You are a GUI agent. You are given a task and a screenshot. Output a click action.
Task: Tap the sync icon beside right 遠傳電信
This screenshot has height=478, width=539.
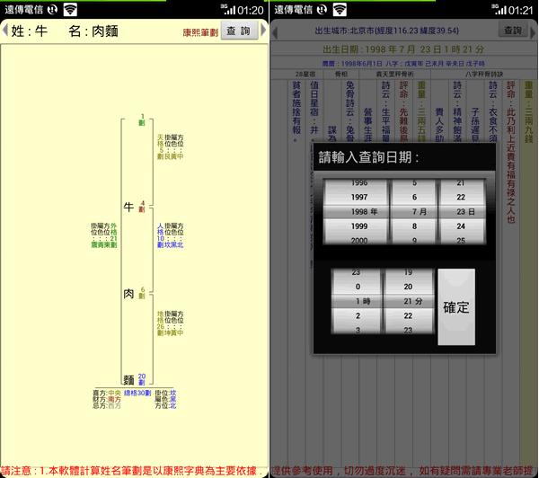tap(322, 10)
